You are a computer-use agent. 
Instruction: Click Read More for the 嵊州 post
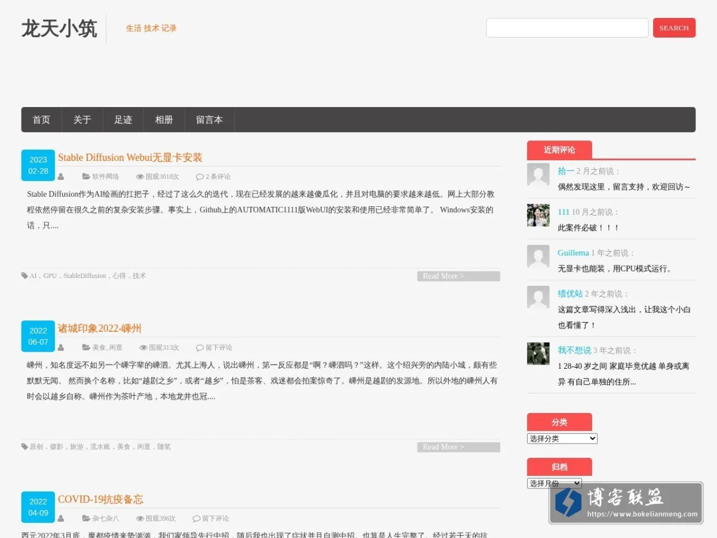tap(458, 447)
